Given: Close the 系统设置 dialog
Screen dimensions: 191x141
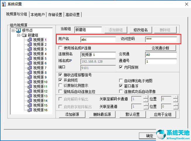Looking at the screenshot, I should coord(187,4).
